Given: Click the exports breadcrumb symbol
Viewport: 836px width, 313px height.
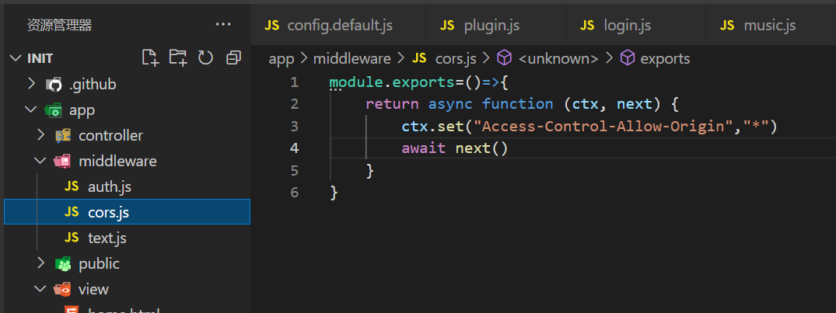Looking at the screenshot, I should 665,58.
